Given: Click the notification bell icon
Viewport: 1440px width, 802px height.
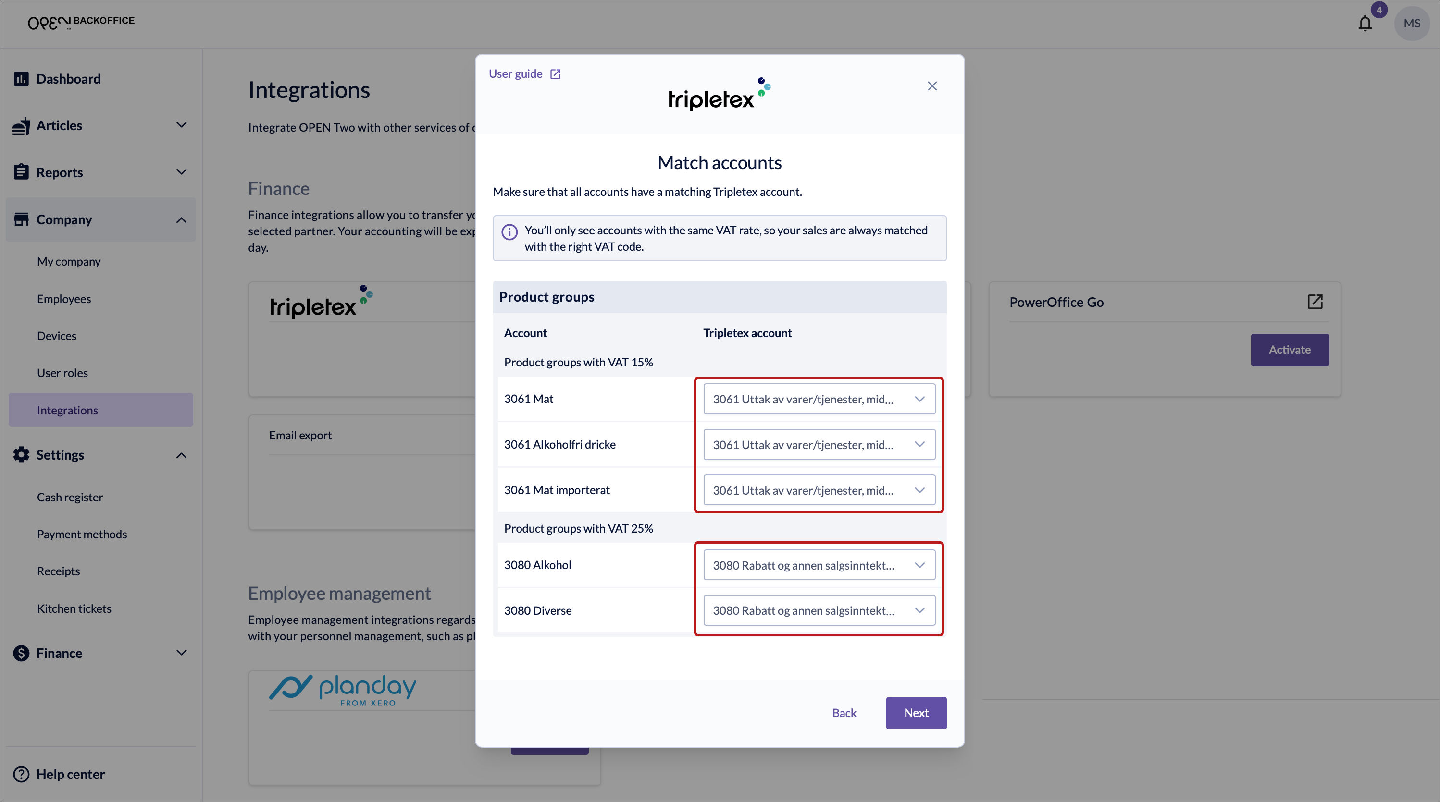Looking at the screenshot, I should (1365, 24).
